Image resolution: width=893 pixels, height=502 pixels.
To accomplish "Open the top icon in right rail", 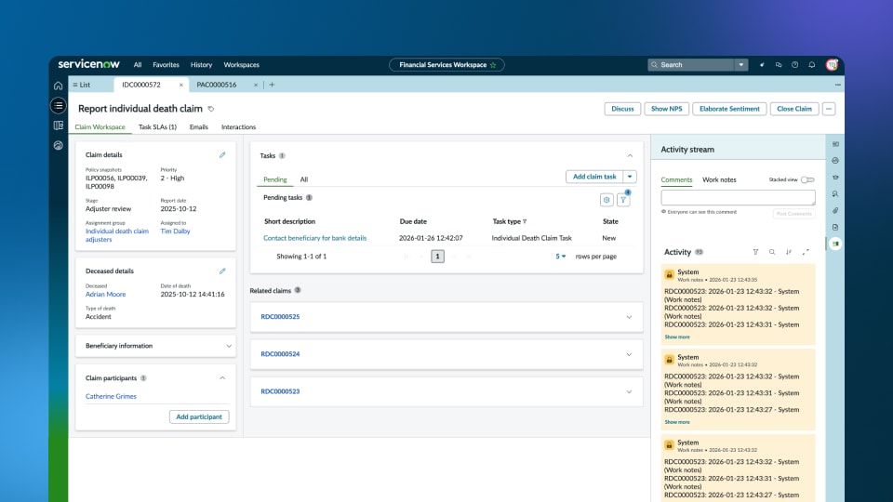I will click(835, 144).
